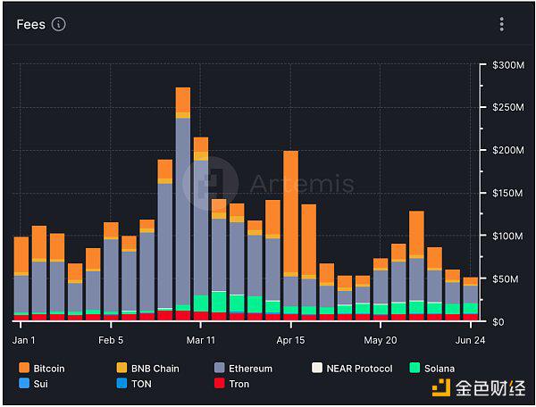Toggle the BNB Chain legend swatch
This screenshot has height=407, width=536.
coord(121,368)
